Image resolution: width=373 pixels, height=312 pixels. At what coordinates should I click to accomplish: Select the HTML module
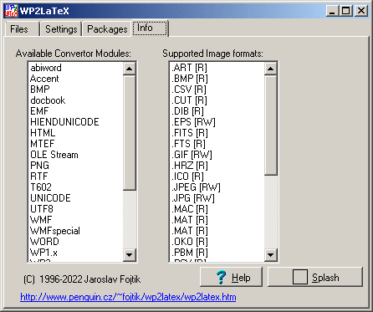pos(76,133)
